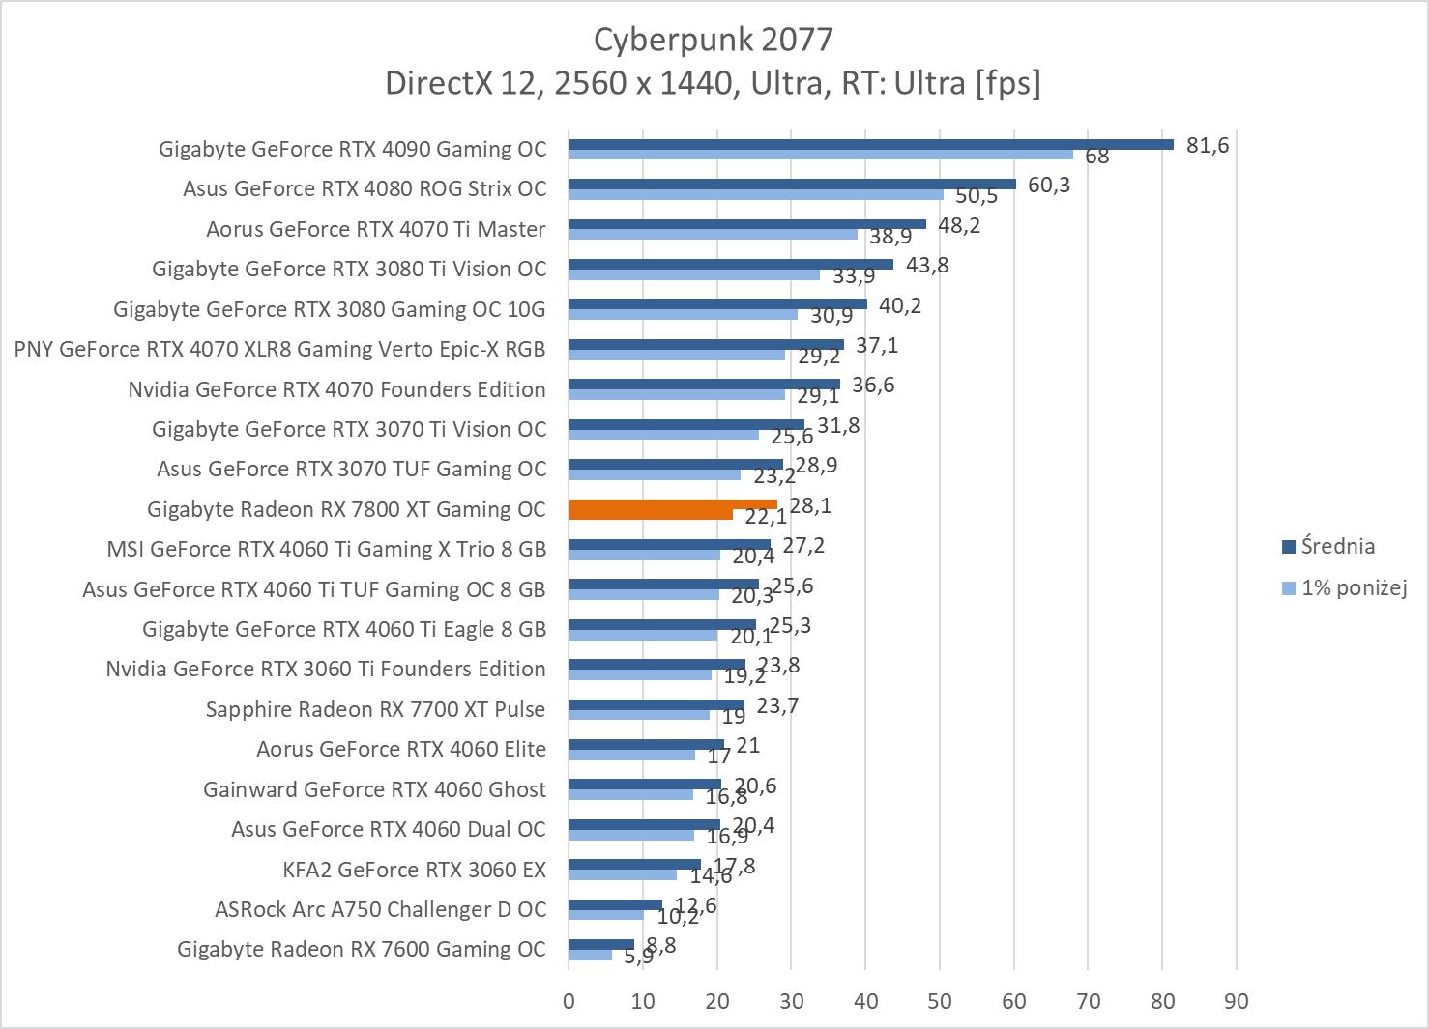The width and height of the screenshot is (1429, 1029).
Task: Select the Gigabyte Radeon RX 7800 XT Gaming OC label
Action: point(346,509)
